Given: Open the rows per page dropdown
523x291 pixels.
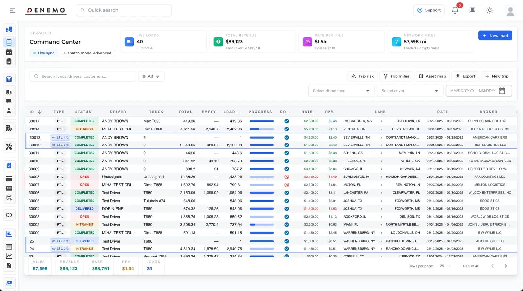Looking at the screenshot, I should coord(445,266).
